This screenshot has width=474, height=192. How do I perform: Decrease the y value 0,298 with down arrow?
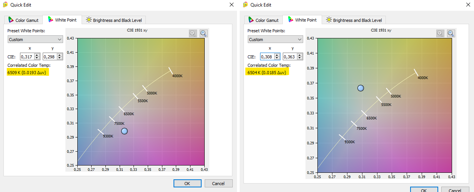pyautogui.click(x=59, y=58)
